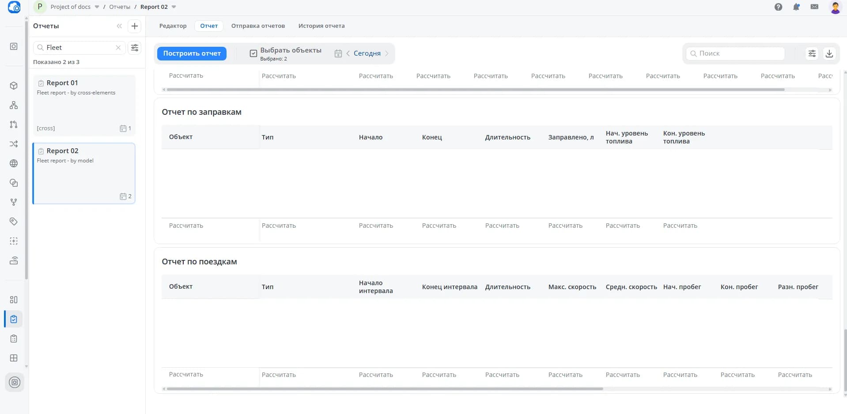Click the Отчет по заправкам heading

click(201, 112)
